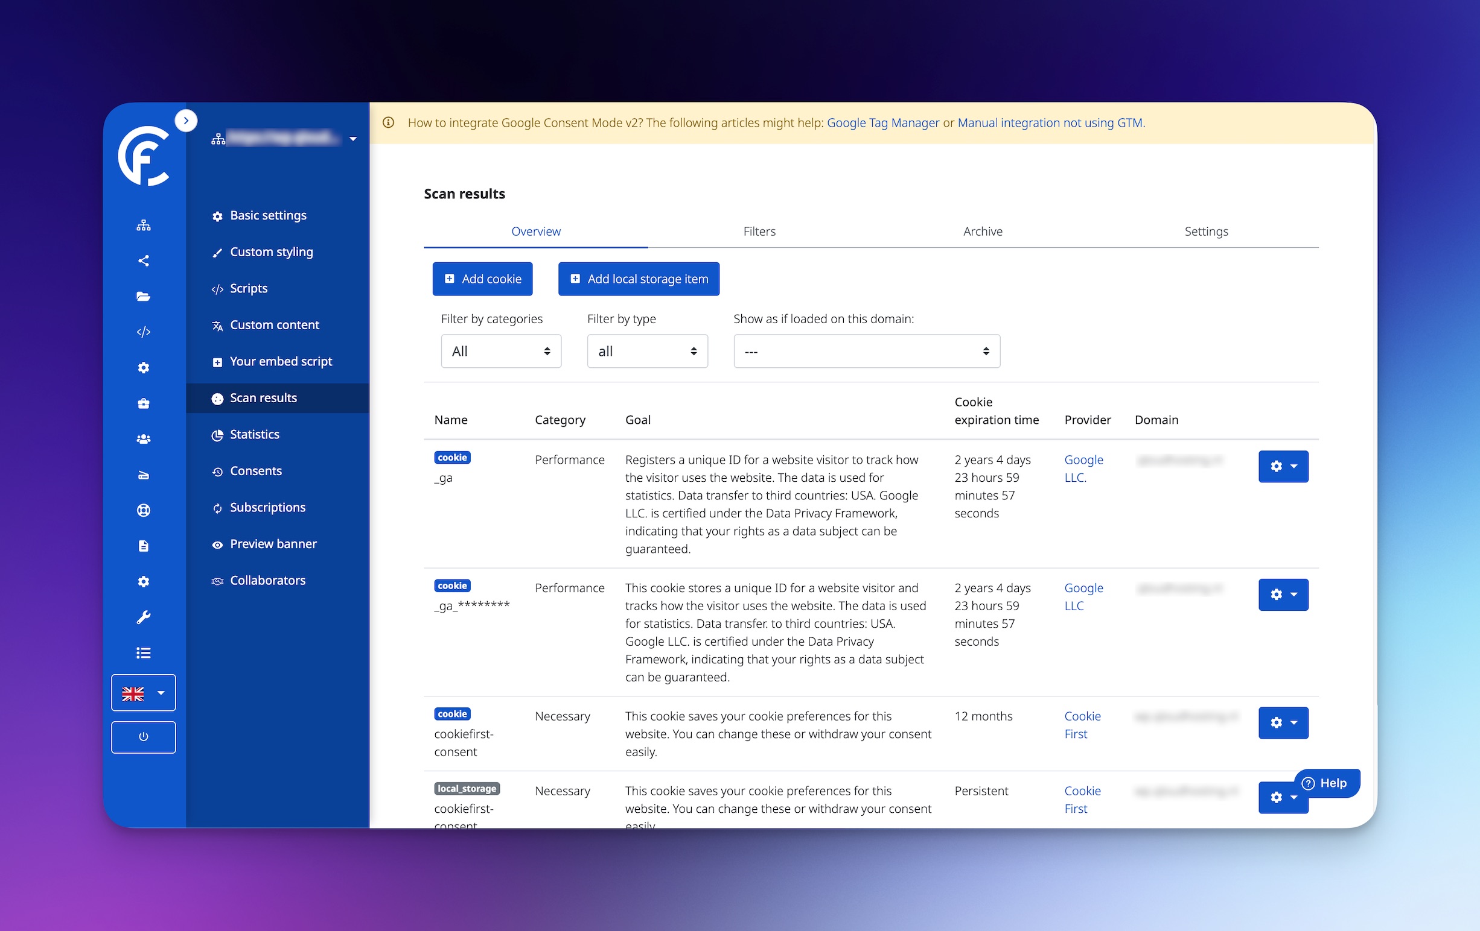Screen dimensions: 1480x931
Task: Open Custom content
Action: [x=274, y=325]
